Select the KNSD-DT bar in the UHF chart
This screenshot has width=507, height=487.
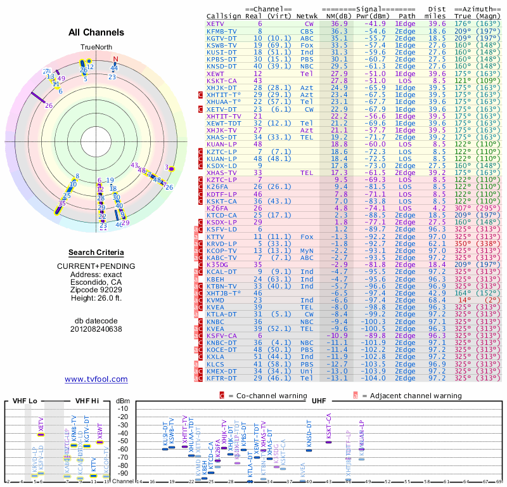click(x=309, y=450)
